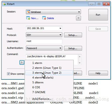The height and width of the screenshot is (104, 112).
Task: Click the Command box scroll up arrow
Action: (80, 57)
